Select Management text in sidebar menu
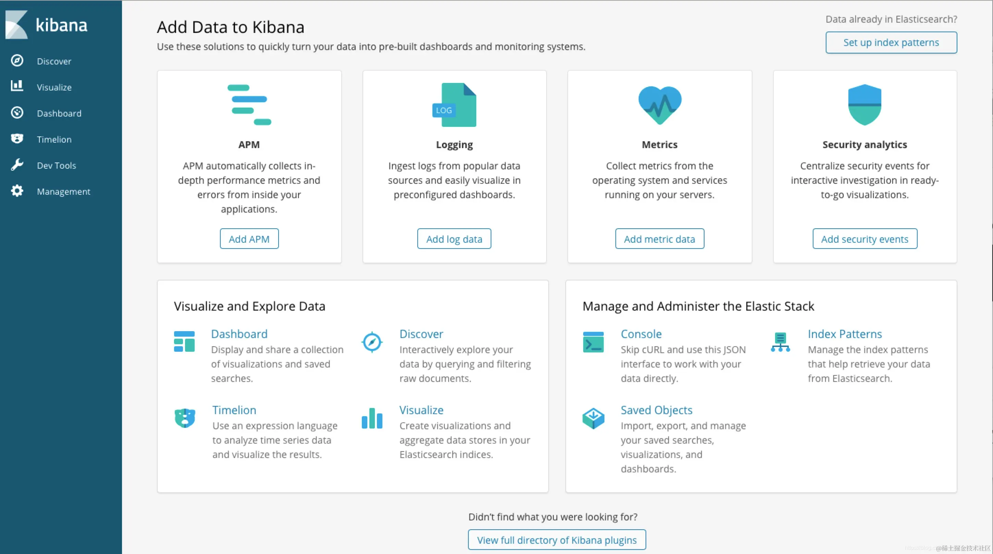993x554 pixels. (64, 191)
